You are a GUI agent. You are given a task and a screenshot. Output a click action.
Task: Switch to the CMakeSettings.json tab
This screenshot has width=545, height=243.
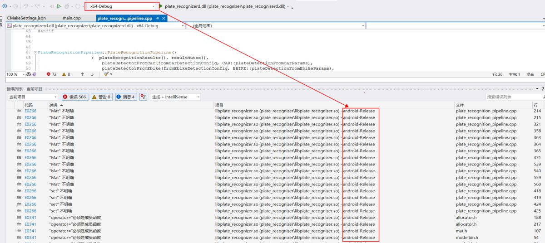[x=26, y=18]
